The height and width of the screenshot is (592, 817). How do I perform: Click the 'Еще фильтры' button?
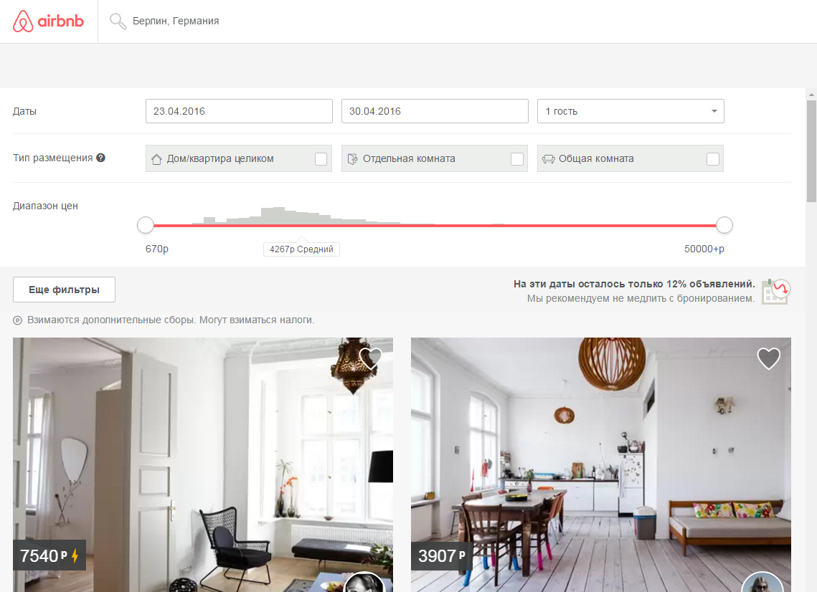(x=64, y=290)
